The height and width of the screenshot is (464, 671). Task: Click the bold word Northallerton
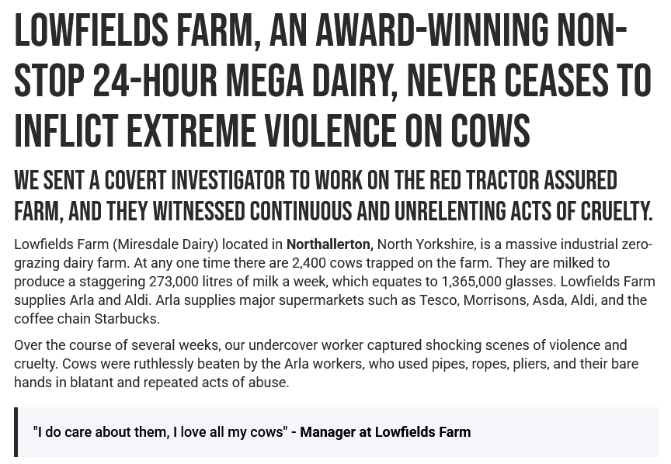(329, 244)
